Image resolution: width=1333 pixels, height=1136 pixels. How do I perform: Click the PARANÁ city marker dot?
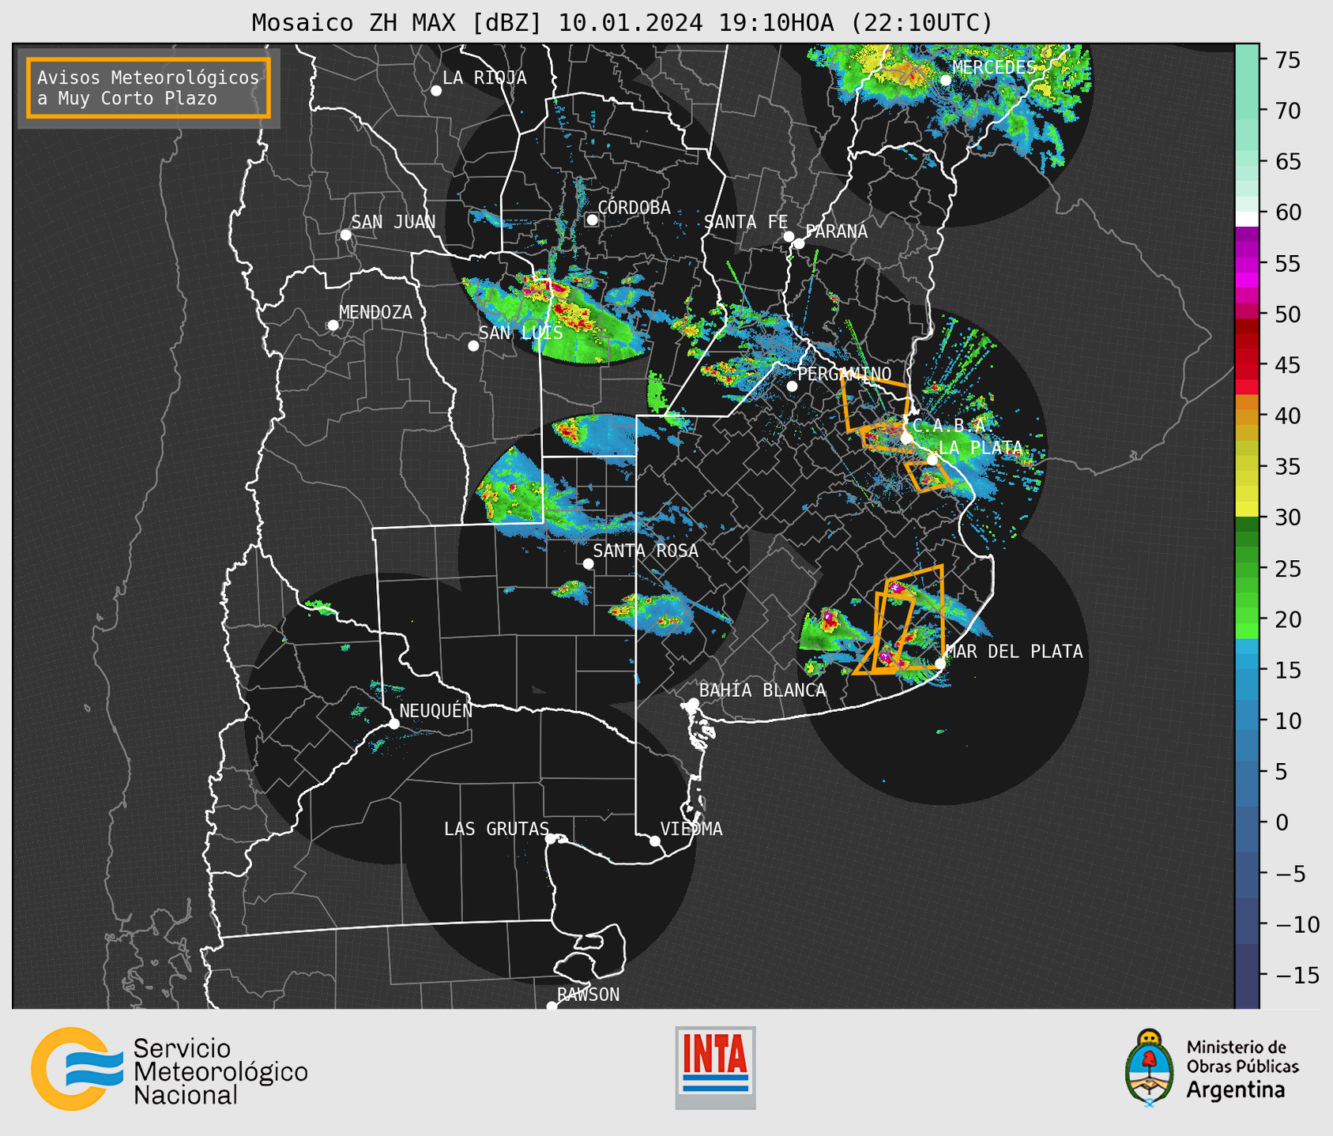pos(800,243)
